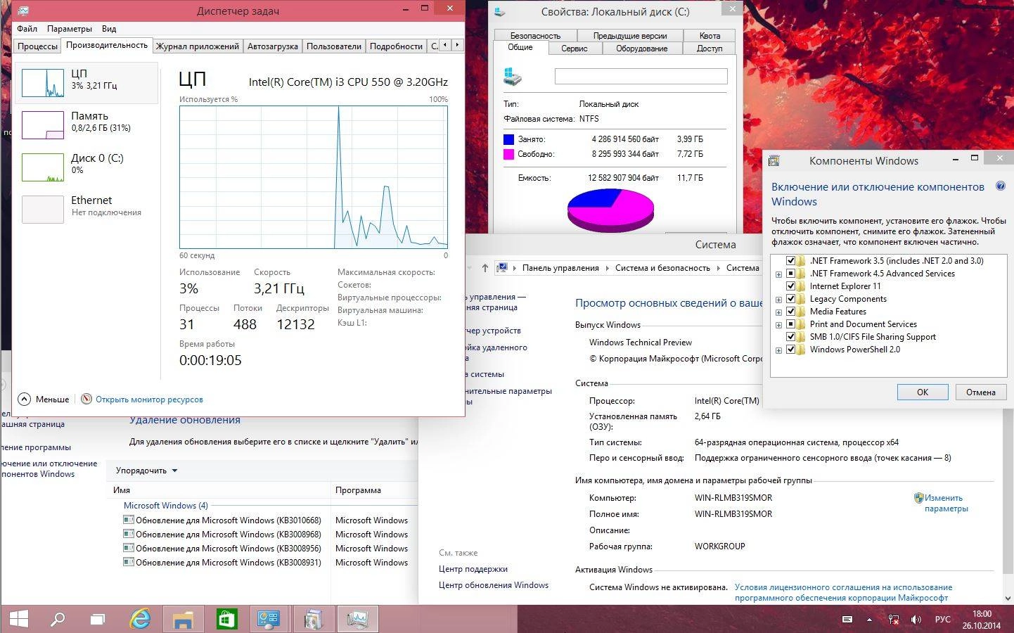
Task: Open the Упорядочить dropdown
Action: tap(146, 471)
